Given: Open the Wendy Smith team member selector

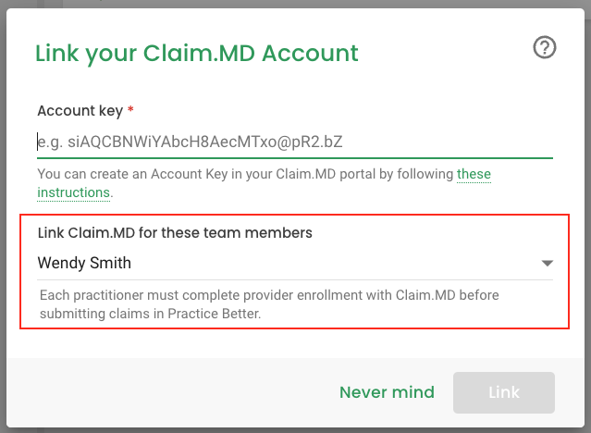Looking at the screenshot, I should 295,263.
